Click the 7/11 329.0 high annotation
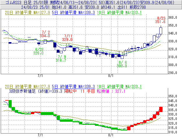 (x=67, y=38)
